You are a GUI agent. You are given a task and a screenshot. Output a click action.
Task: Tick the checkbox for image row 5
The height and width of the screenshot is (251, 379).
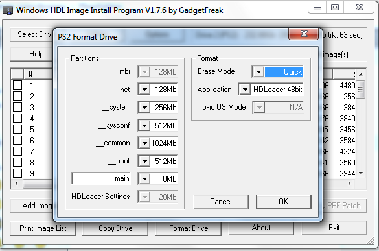pos(17,129)
